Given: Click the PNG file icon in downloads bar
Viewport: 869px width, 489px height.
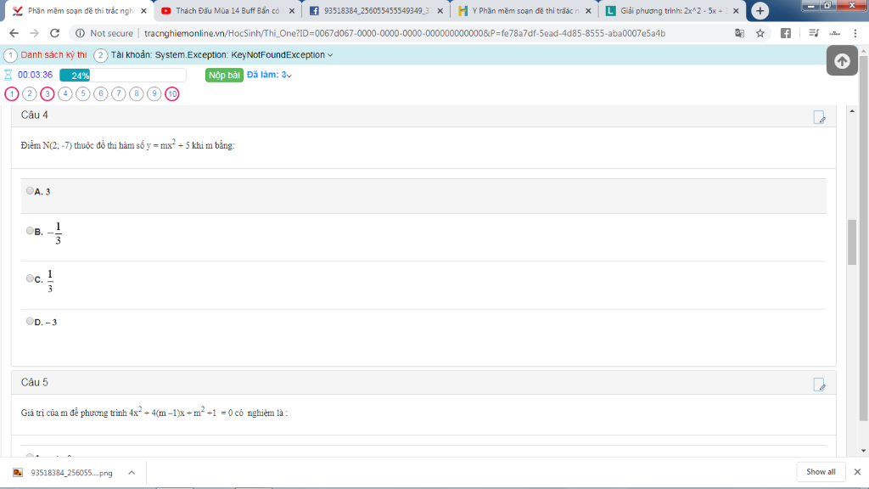Looking at the screenshot, I should (x=18, y=472).
